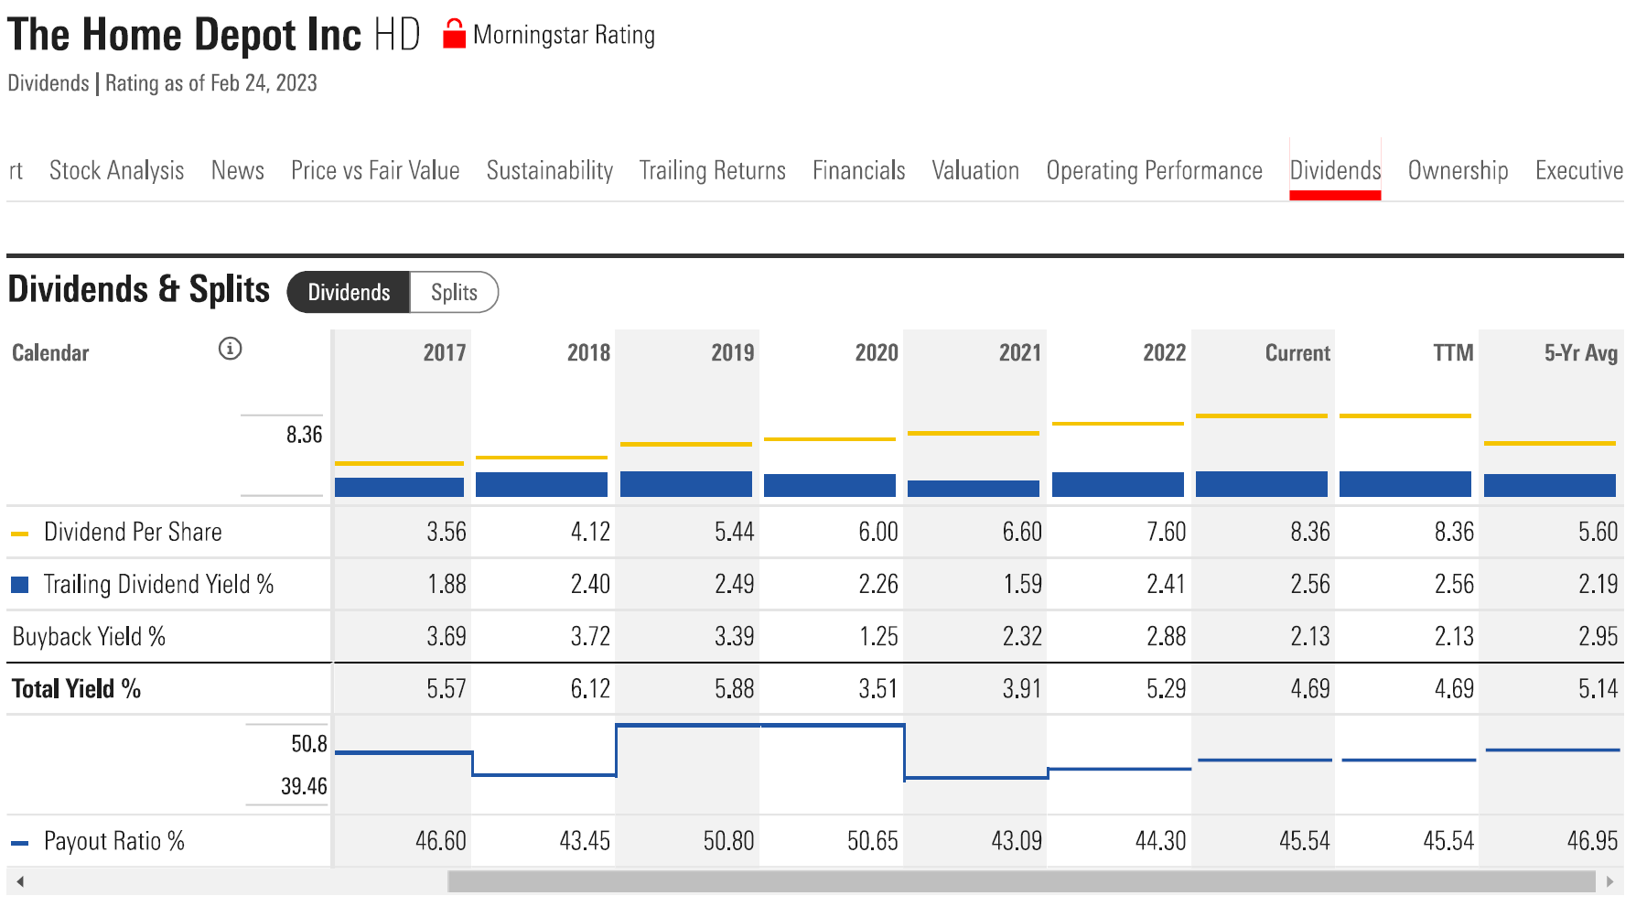Click the 2018 column header

pos(588,353)
